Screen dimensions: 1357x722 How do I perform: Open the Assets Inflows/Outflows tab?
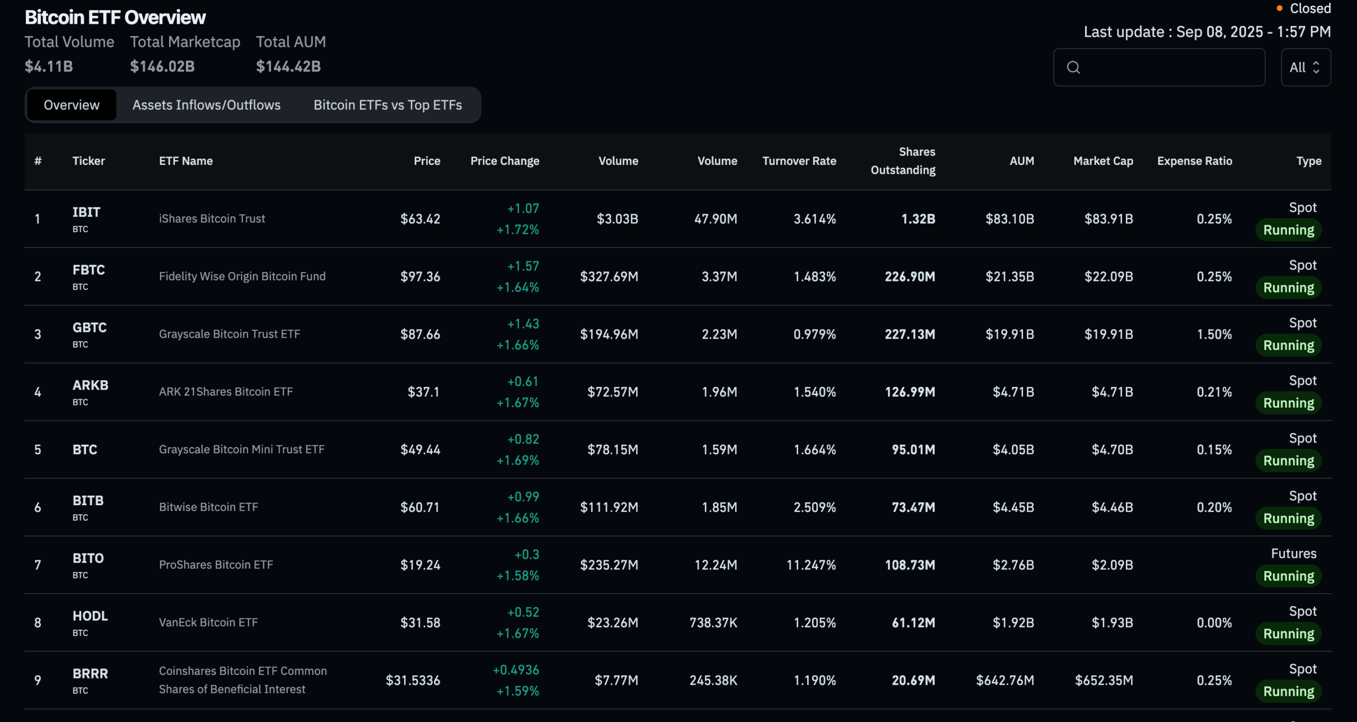click(206, 105)
